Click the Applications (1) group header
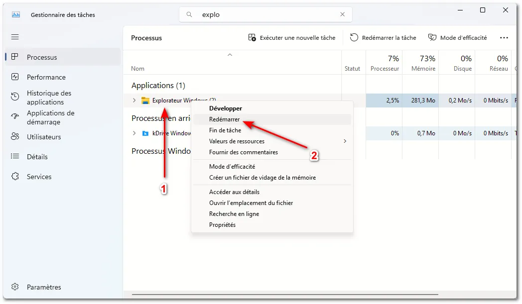 pos(158,86)
